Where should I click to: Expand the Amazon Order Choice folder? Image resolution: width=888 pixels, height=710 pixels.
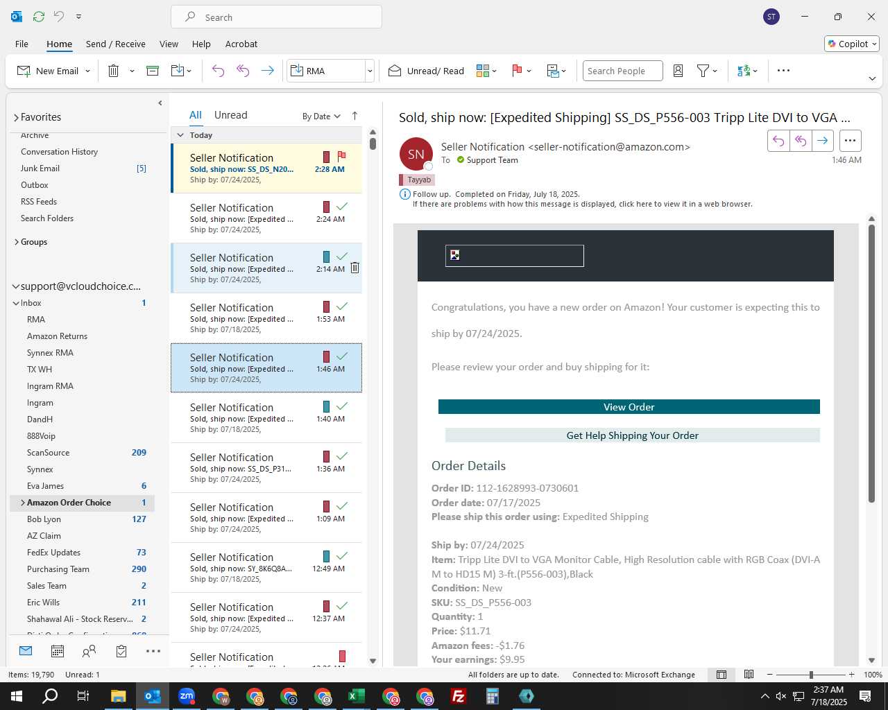[x=23, y=503]
